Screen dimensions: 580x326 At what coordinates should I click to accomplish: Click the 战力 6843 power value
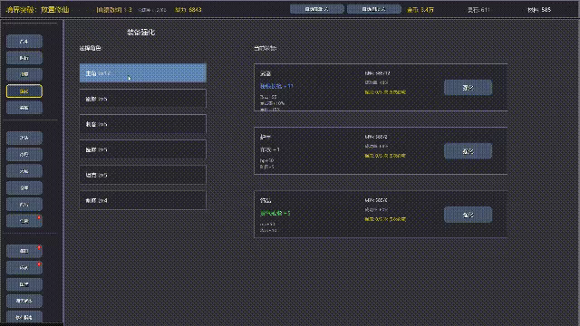point(188,10)
